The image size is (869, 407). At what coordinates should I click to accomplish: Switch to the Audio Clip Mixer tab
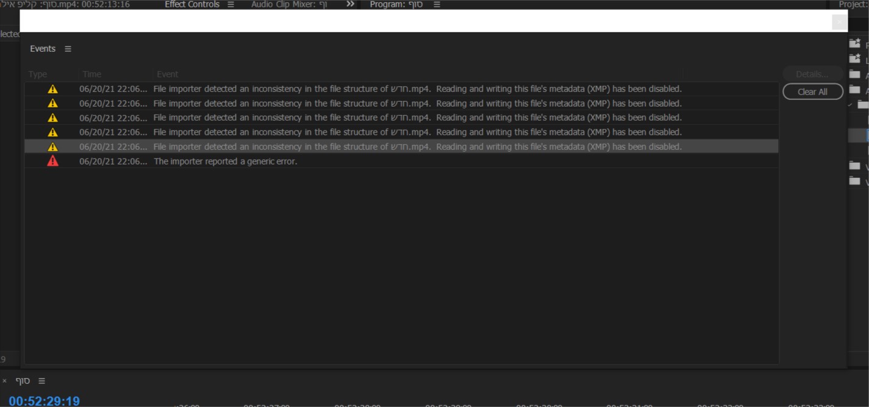[289, 4]
